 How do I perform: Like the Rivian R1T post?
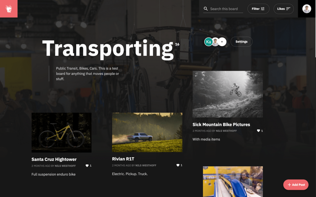click(x=178, y=165)
